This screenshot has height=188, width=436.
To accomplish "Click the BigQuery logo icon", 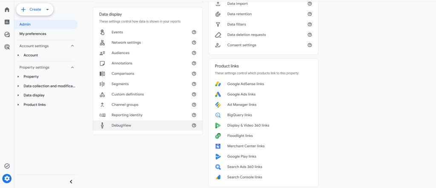I will pyautogui.click(x=218, y=115).
